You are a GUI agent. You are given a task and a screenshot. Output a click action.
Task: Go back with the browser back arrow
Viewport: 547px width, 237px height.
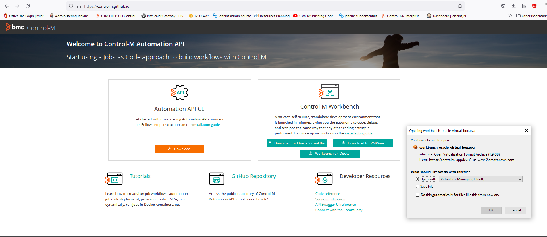click(7, 6)
